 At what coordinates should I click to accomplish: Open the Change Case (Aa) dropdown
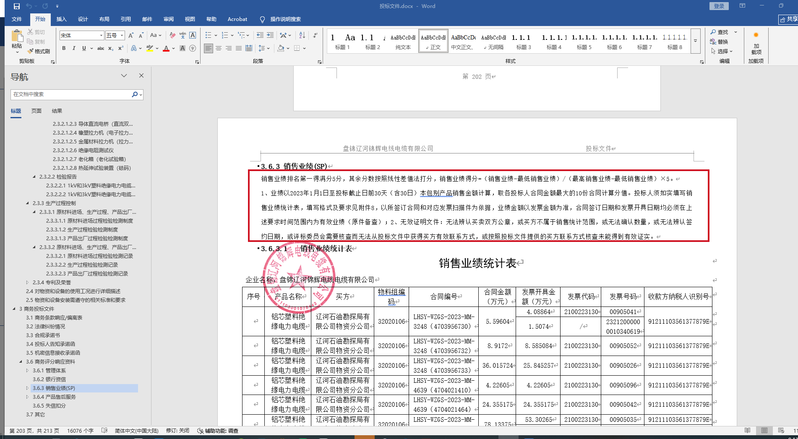pyautogui.click(x=156, y=36)
